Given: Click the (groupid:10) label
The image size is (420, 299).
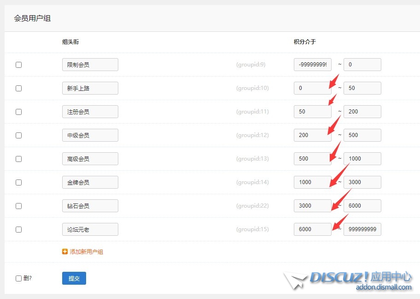Looking at the screenshot, I should pos(252,88).
